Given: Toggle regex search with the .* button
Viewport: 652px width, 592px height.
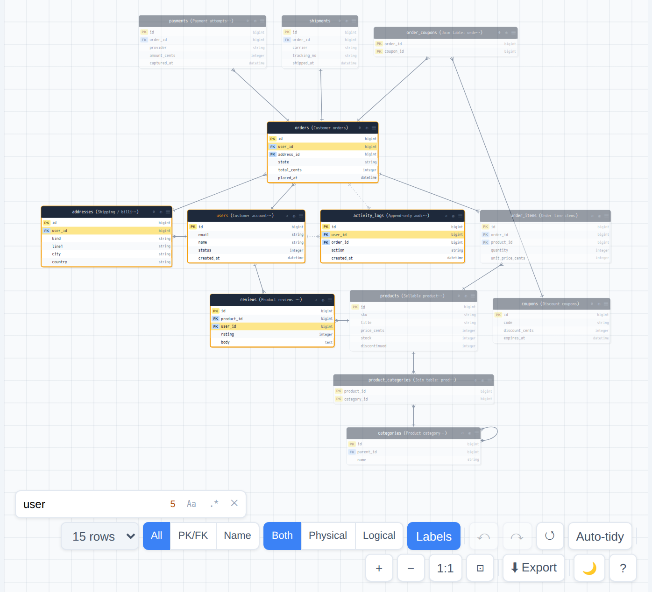Looking at the screenshot, I should click(x=214, y=504).
